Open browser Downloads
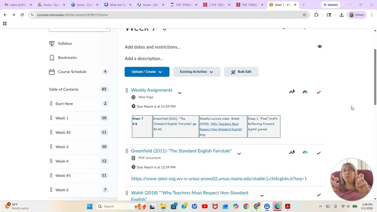377x212 pixels. [x=342, y=15]
